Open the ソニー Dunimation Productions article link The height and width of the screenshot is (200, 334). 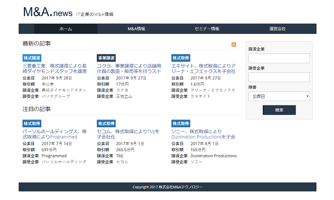tap(203, 134)
